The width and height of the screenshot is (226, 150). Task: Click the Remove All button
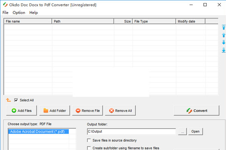coord(120,110)
